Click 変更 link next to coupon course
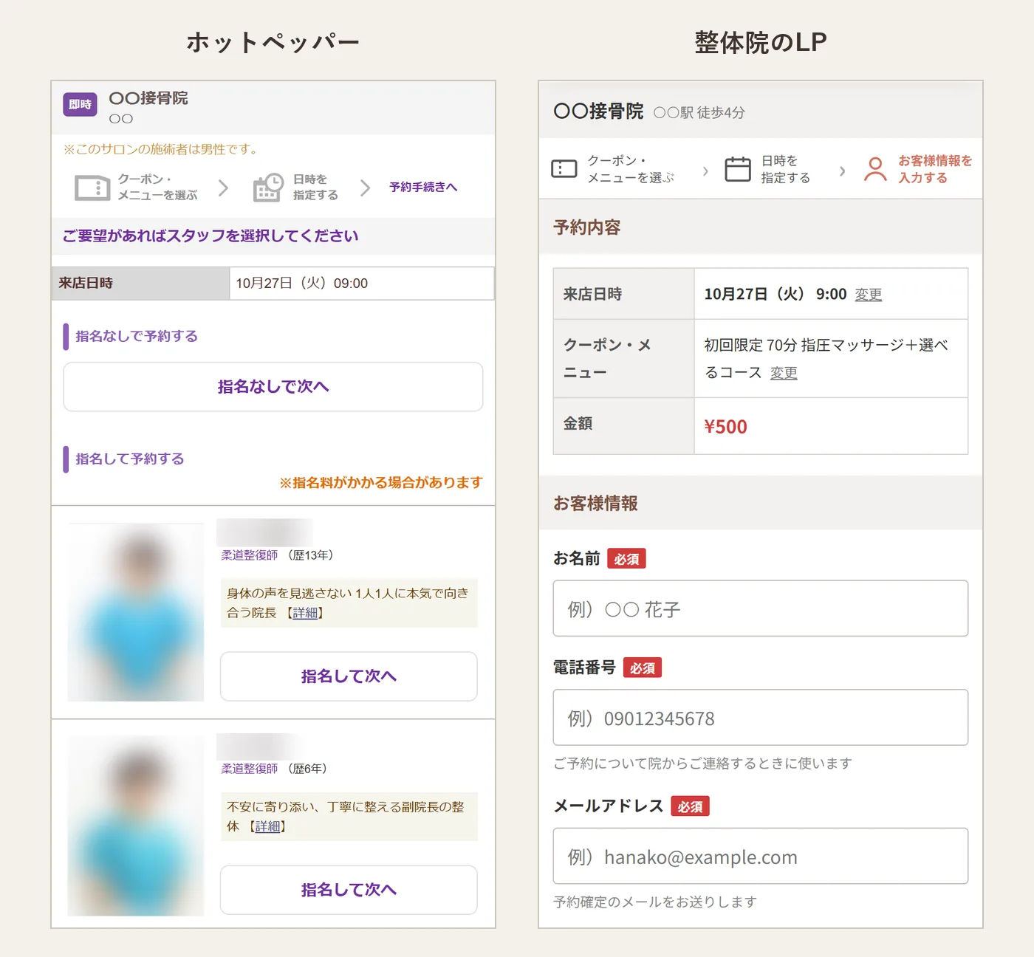This screenshot has width=1034, height=957. 784,373
